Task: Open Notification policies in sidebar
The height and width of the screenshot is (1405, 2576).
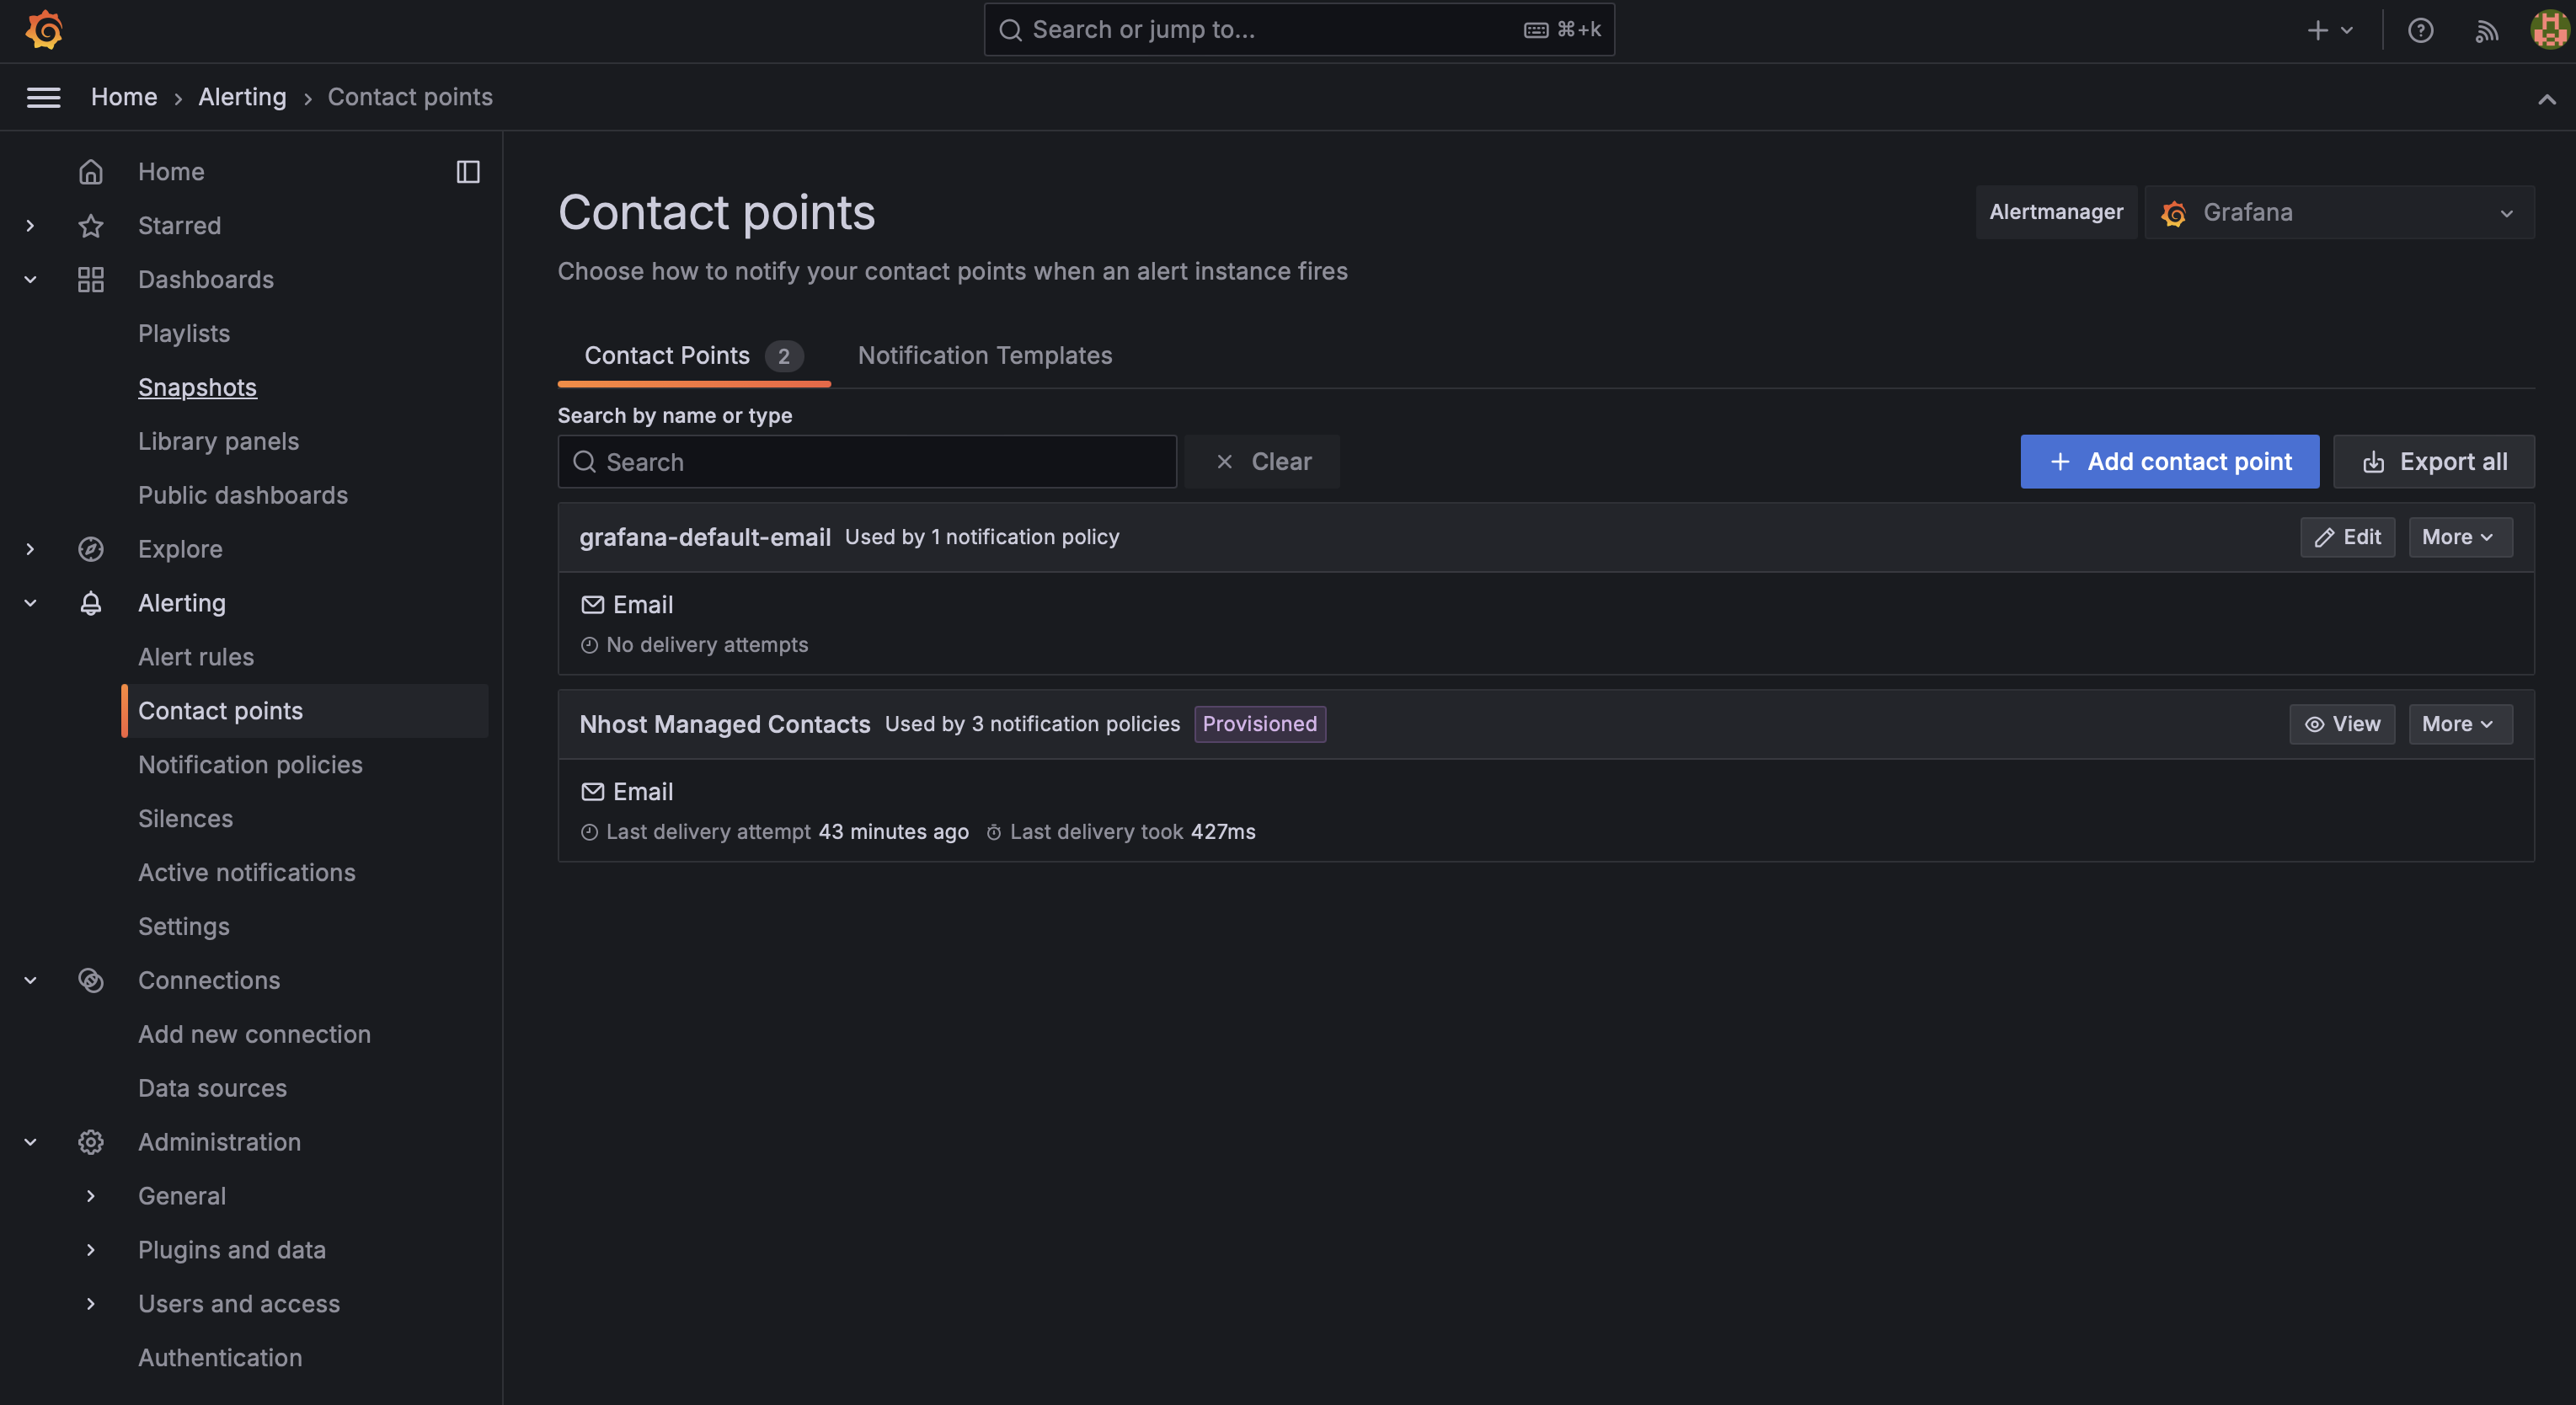Action: coord(250,765)
